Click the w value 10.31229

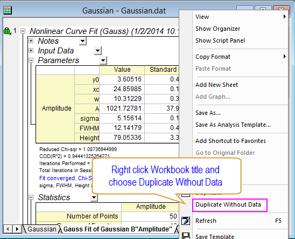click(122, 99)
